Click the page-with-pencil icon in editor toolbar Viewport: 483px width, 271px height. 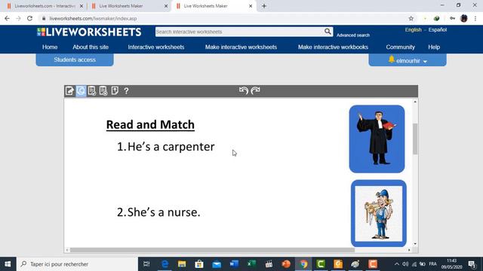(92, 91)
